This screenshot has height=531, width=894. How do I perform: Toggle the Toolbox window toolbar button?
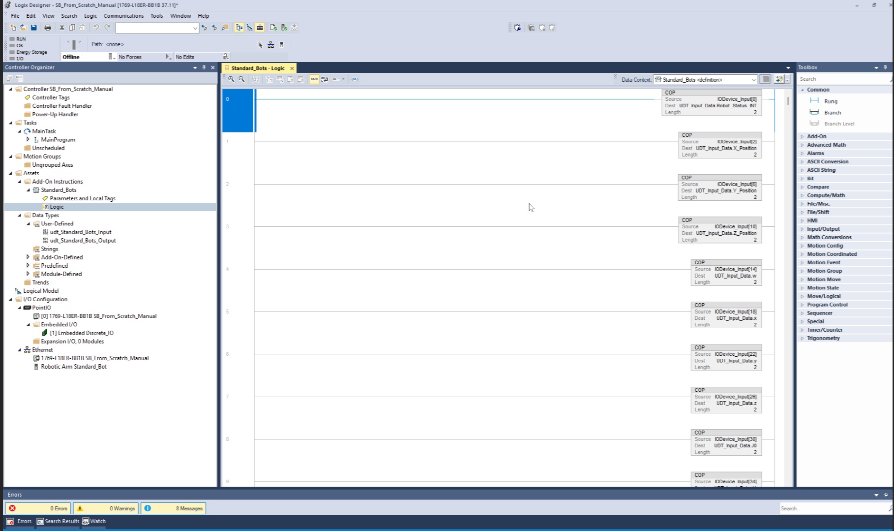pyautogui.click(x=260, y=28)
